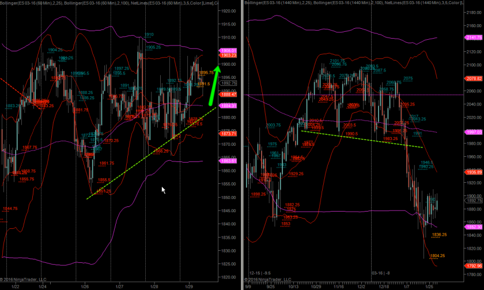The image size is (484, 290).
Task: Click the orange 1804.25 label
Action: pos(437,256)
